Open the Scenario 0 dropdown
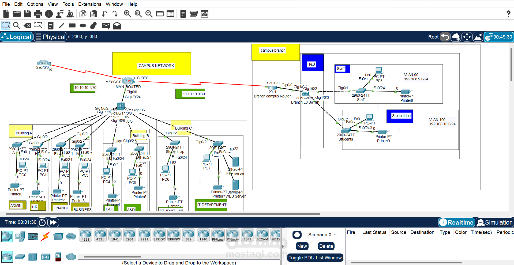The image size is (514, 265). click(x=322, y=235)
